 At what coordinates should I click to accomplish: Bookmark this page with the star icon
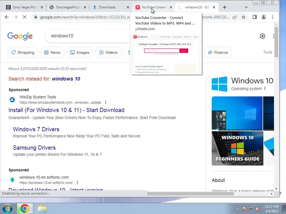tap(244, 17)
